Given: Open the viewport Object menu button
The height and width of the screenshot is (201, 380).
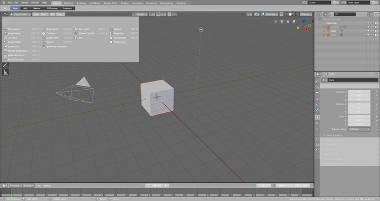Looking at the screenshot, I should click(61, 14).
